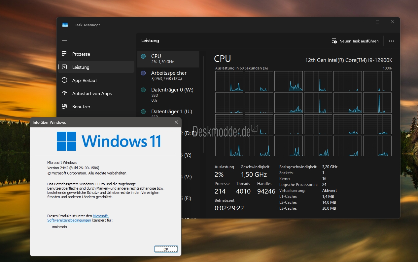418x262 pixels.
Task: Select Datenträger 1 (U:) entry
Action: [x=168, y=113]
